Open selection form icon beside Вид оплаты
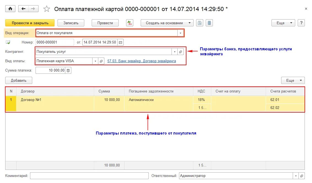This screenshot has height=183, width=312. pos(101,61)
